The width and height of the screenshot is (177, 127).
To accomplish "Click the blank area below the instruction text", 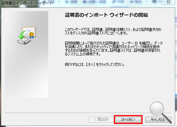I will tap(113, 88).
